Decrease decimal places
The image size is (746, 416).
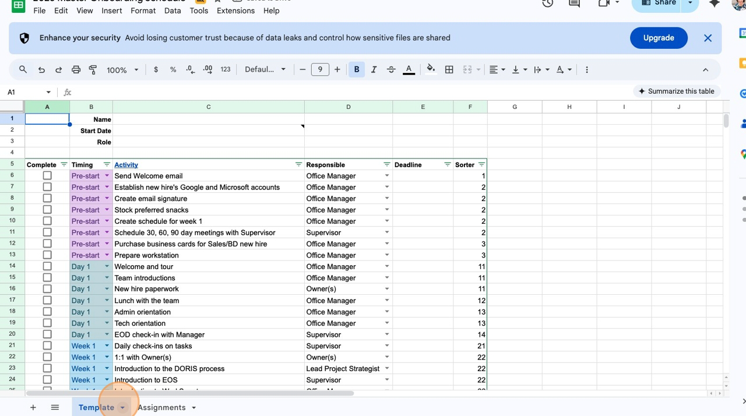(x=191, y=69)
